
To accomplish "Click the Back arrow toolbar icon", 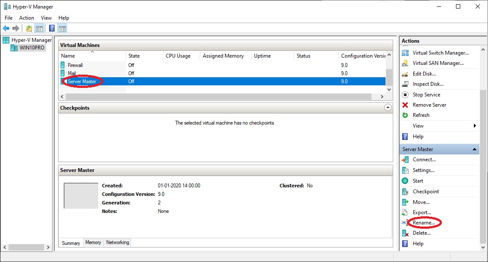I will (6, 29).
